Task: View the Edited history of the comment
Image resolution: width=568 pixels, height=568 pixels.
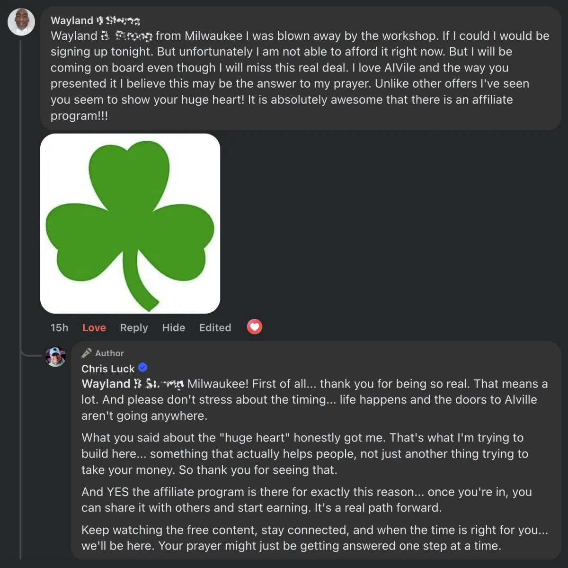Action: coord(215,328)
